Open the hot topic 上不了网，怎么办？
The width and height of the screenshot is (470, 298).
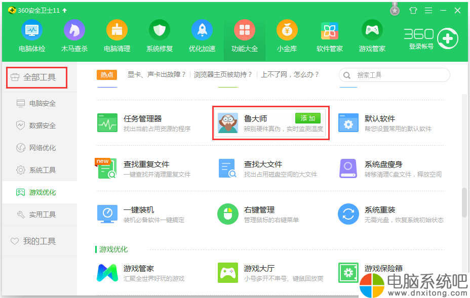tap(290, 74)
